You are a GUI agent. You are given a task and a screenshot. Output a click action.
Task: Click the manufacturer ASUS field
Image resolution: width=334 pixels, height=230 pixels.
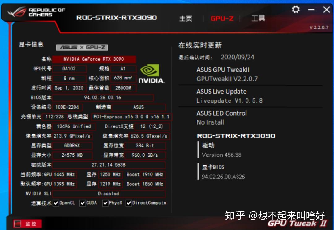(x=139, y=107)
